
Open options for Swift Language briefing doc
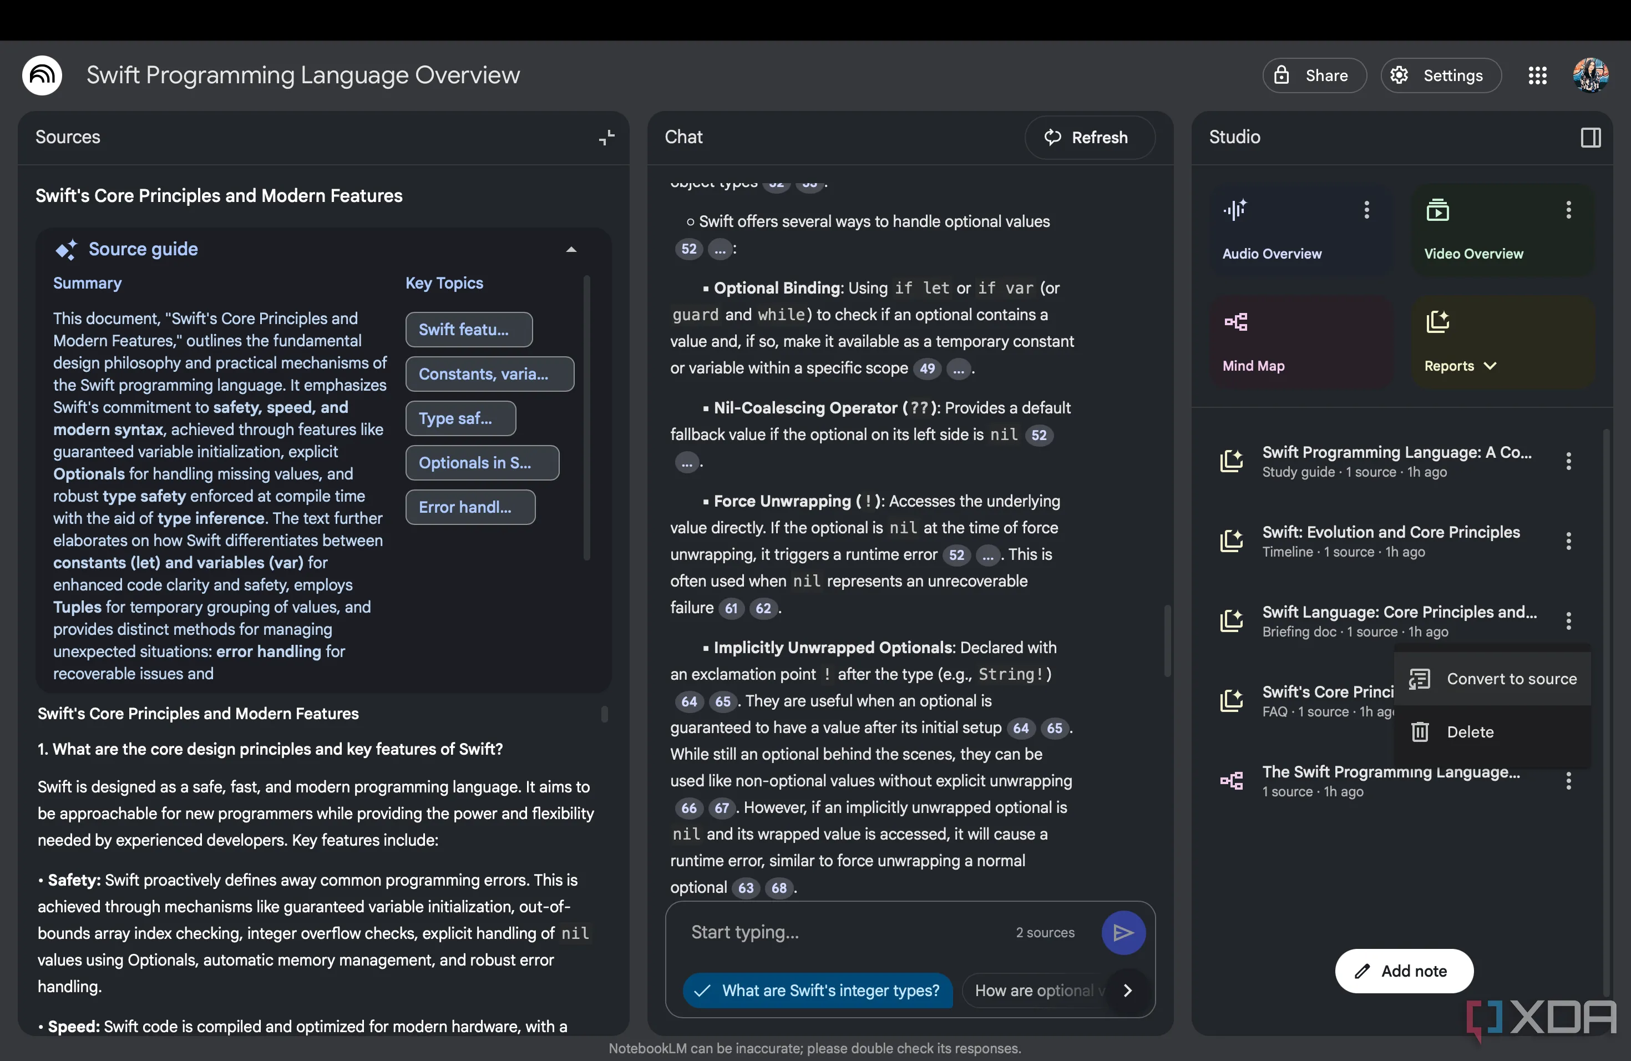click(x=1568, y=621)
